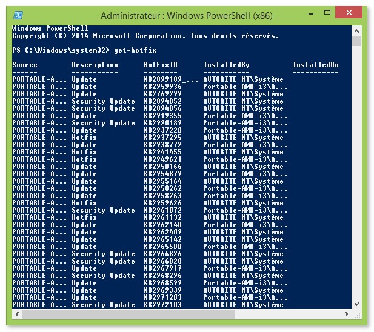This screenshot has height=332, width=374.
Task: Click hotfix ID KB2894852
Action: [162, 101]
